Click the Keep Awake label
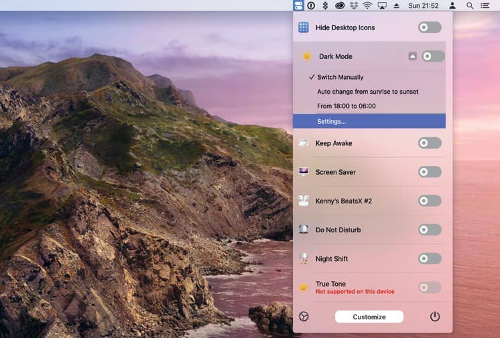Viewport: 500px width, 338px height. click(334, 143)
